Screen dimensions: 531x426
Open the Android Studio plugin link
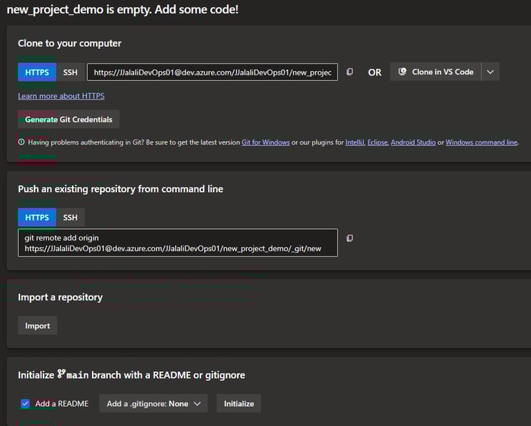click(413, 142)
